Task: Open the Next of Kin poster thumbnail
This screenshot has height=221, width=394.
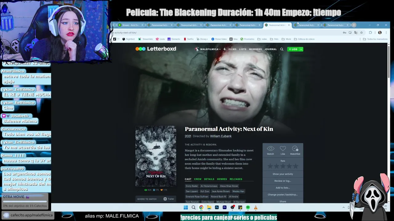Action: point(156,156)
